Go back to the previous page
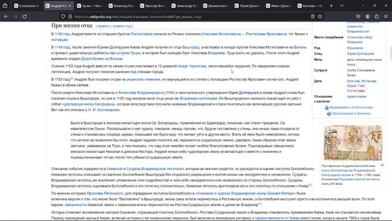Image resolution: width=392 pixels, height=221 pixels. [x=6, y=17]
